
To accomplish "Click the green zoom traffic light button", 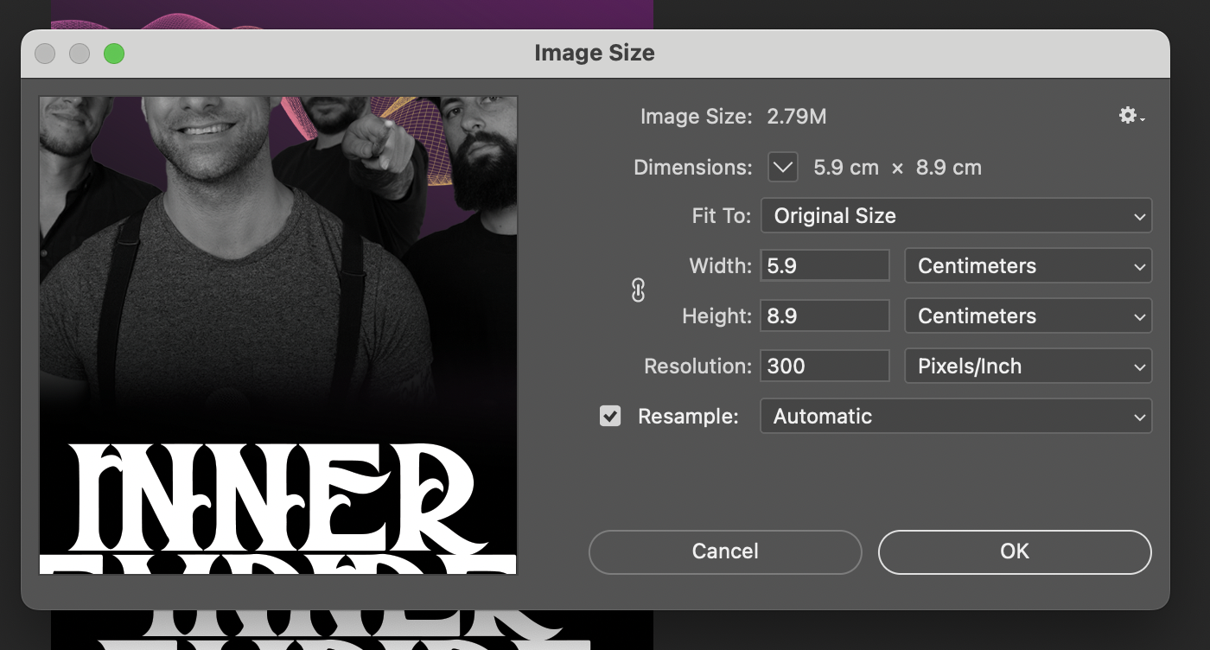I will (x=113, y=53).
